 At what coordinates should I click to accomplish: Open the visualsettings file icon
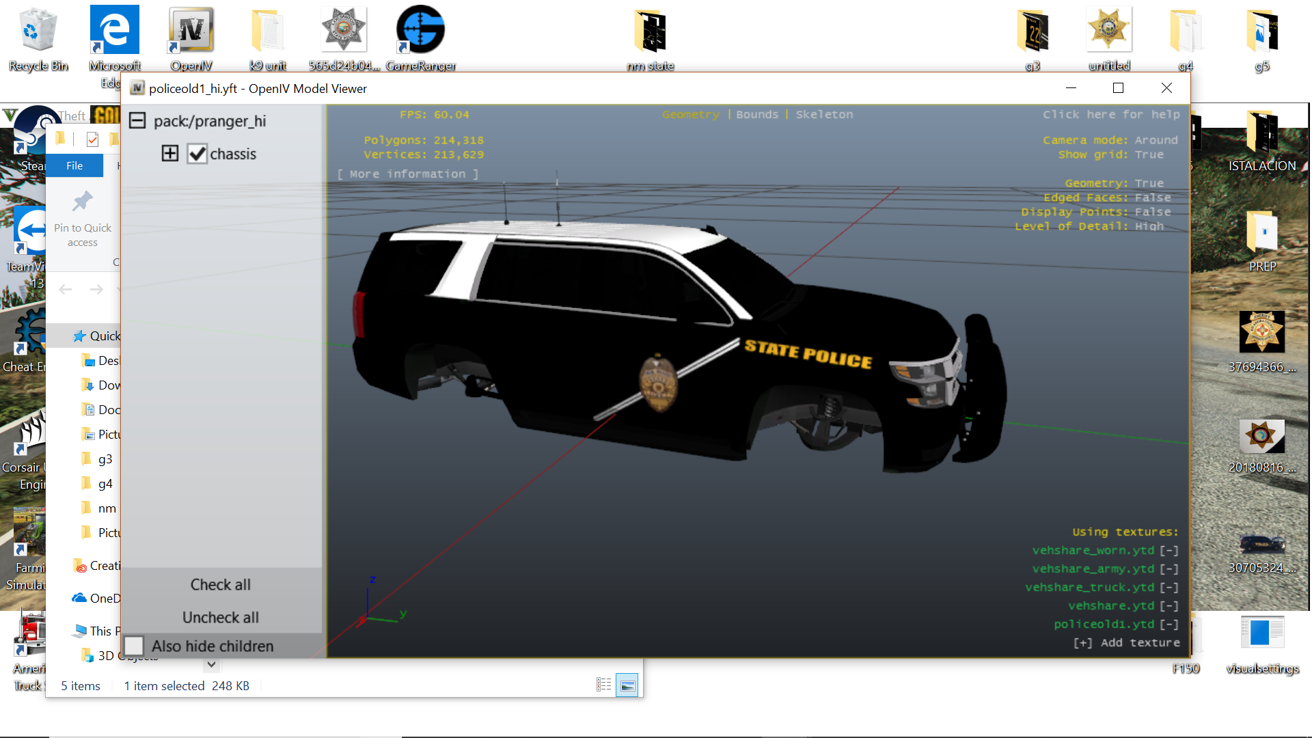pyautogui.click(x=1262, y=632)
